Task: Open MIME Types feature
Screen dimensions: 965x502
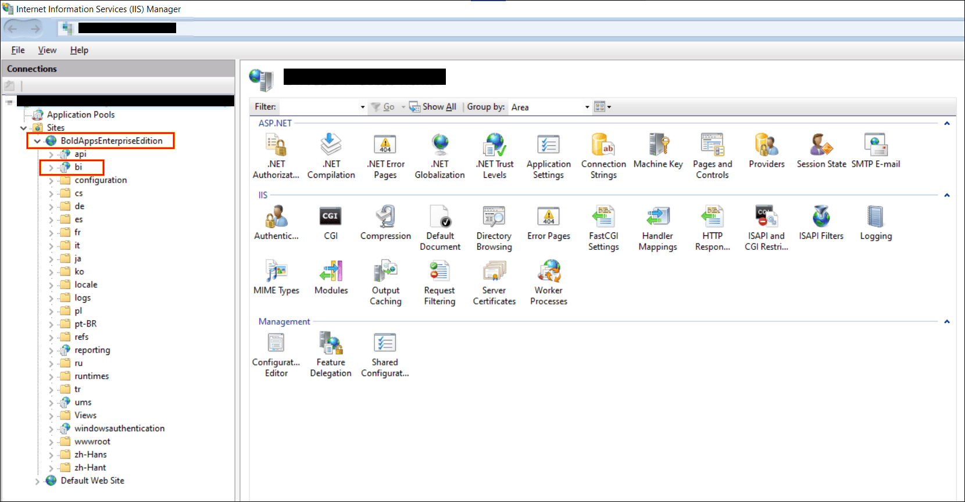Action: 276,278
